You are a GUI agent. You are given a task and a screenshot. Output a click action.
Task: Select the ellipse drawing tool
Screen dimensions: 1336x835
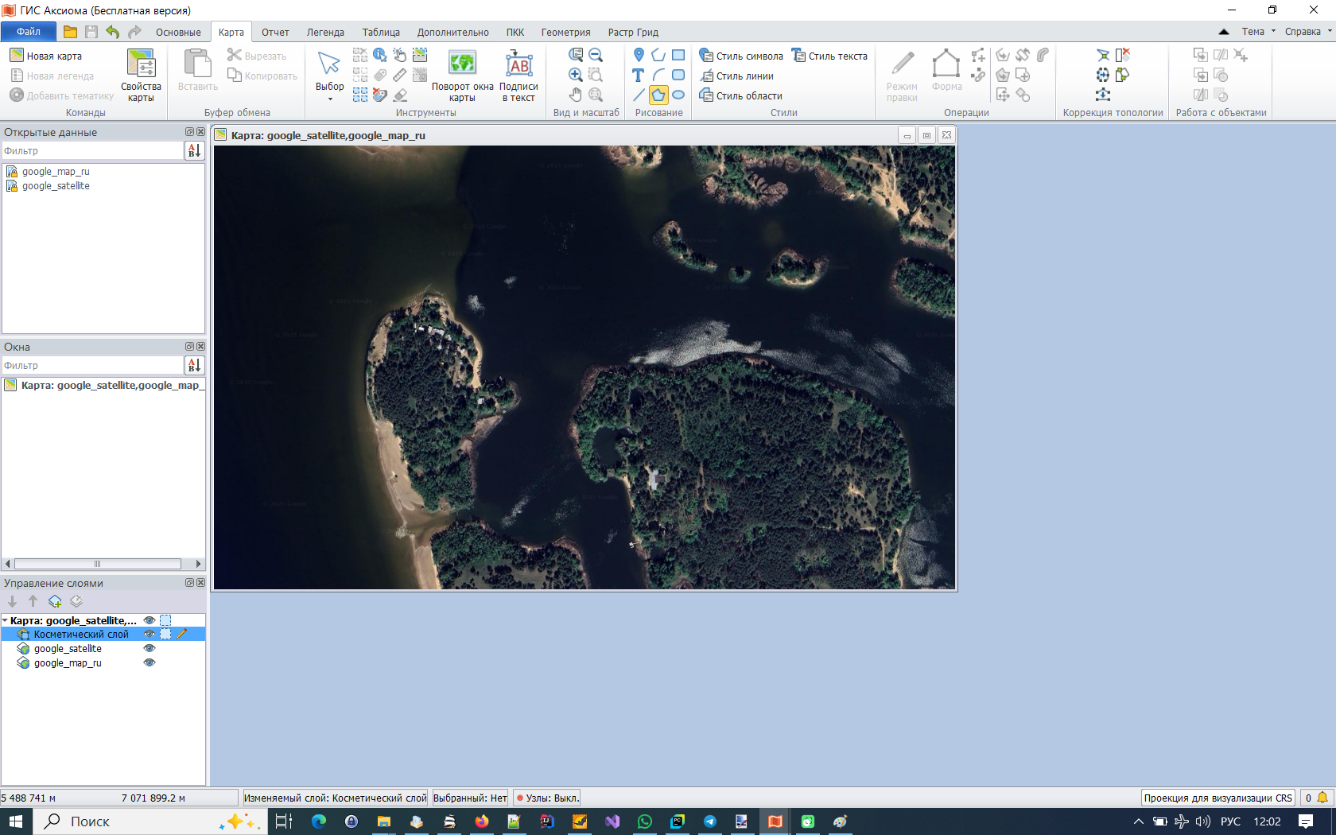[679, 95]
